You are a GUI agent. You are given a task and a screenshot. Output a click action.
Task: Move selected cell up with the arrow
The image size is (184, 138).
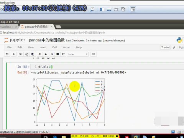(40, 54)
